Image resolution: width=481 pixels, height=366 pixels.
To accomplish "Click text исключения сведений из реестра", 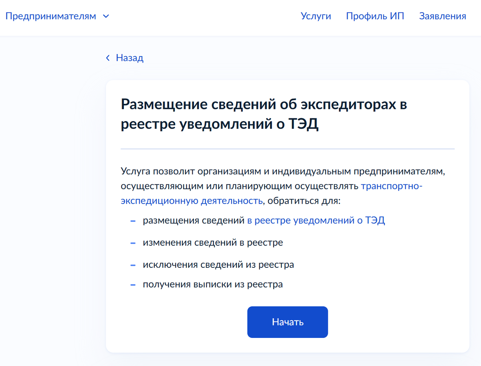I will point(218,265).
